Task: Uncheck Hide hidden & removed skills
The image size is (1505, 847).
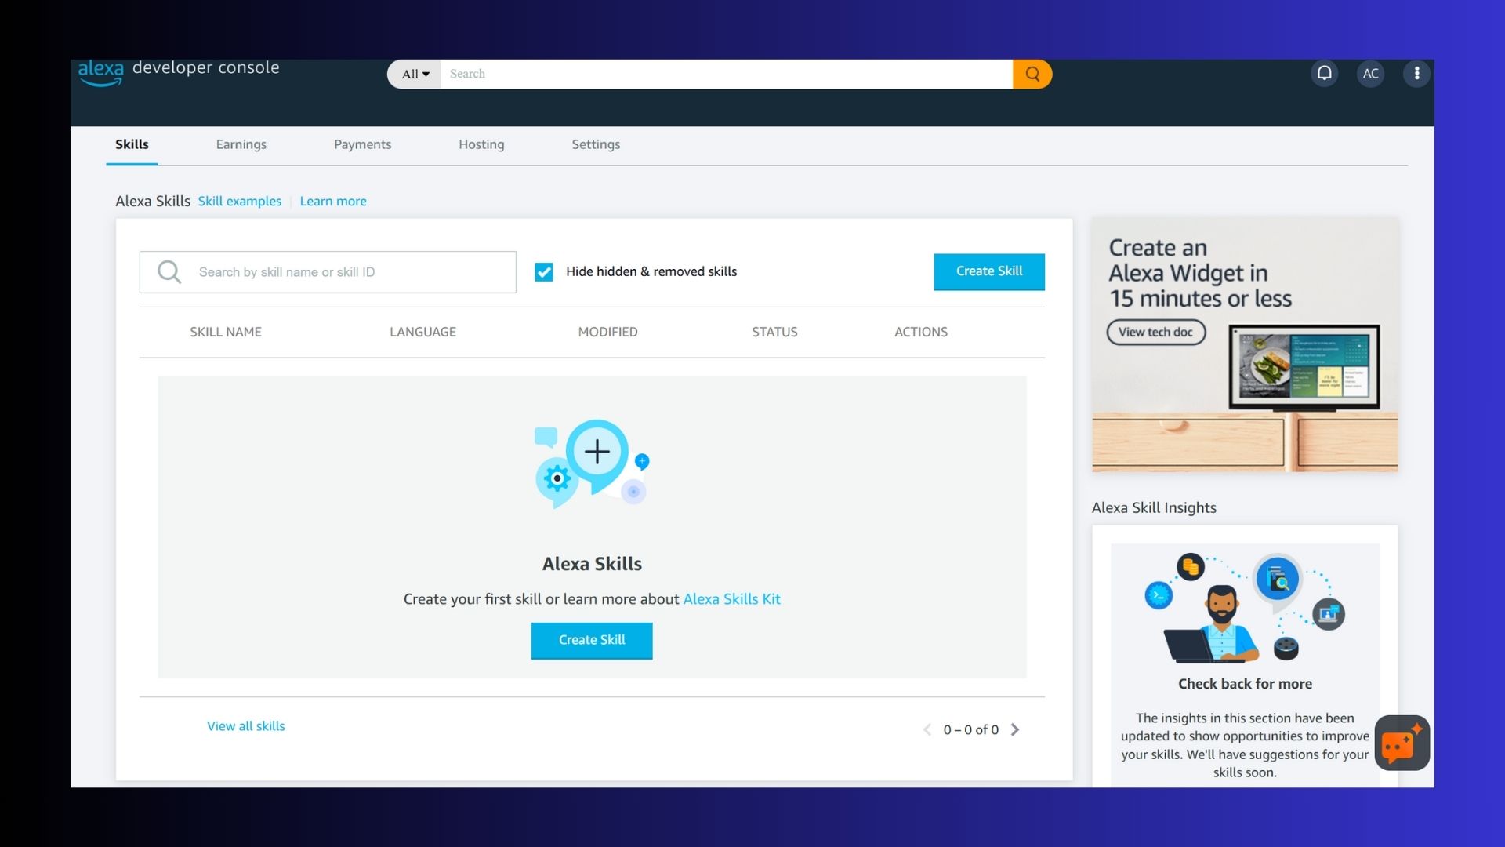Action: (543, 271)
